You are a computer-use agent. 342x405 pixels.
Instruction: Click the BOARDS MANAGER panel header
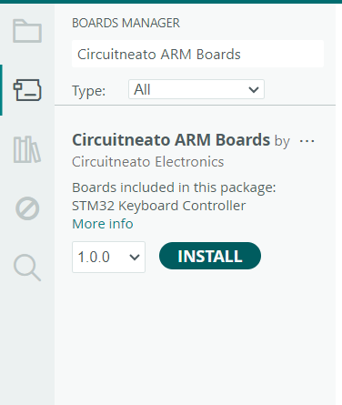(x=126, y=23)
